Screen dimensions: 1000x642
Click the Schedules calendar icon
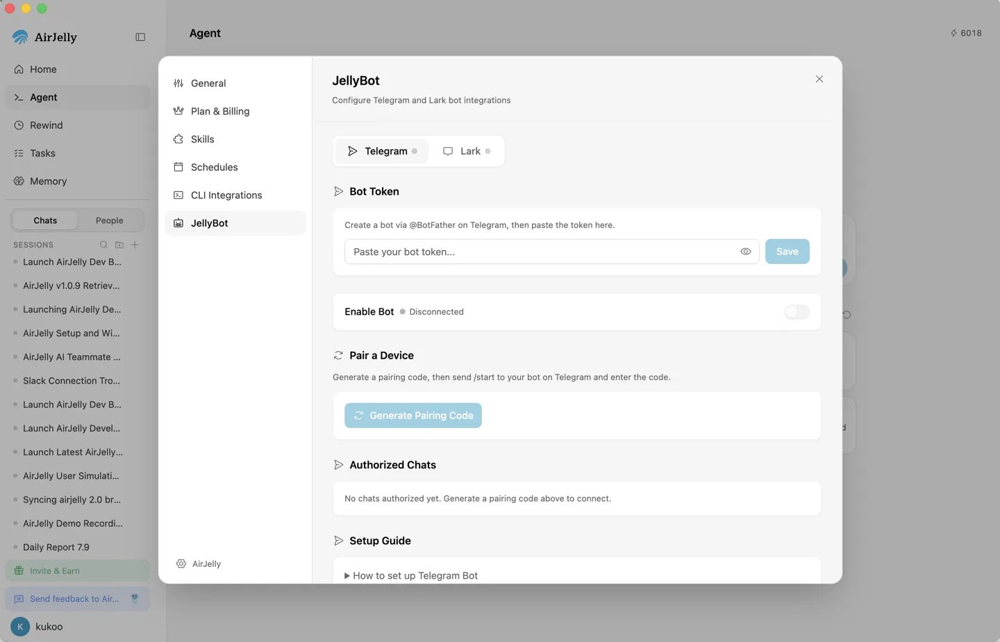point(178,167)
